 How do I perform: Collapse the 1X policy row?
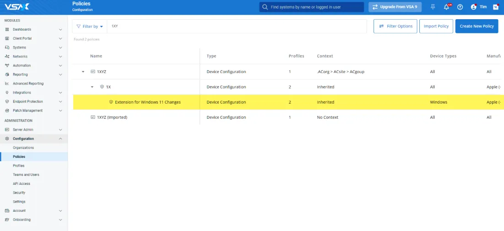coord(92,87)
